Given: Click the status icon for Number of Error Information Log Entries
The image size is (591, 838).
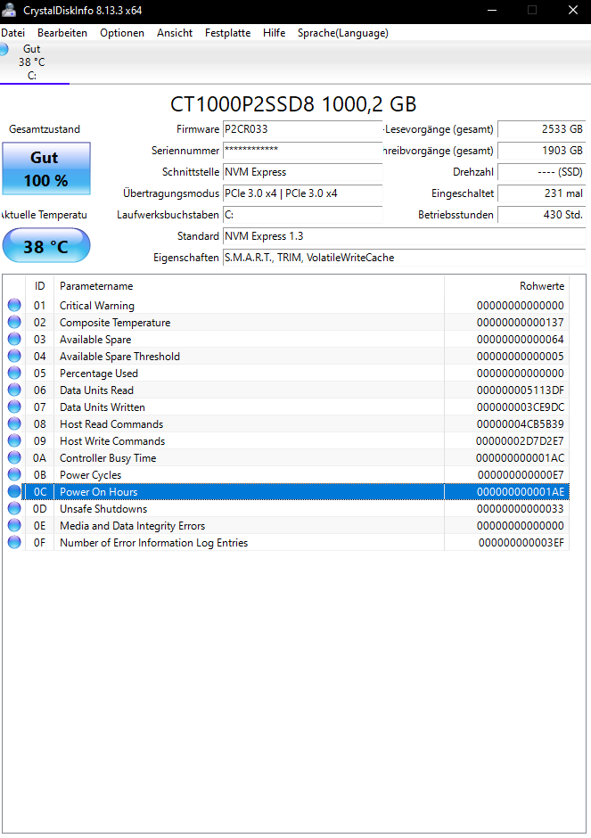Looking at the screenshot, I should [14, 542].
